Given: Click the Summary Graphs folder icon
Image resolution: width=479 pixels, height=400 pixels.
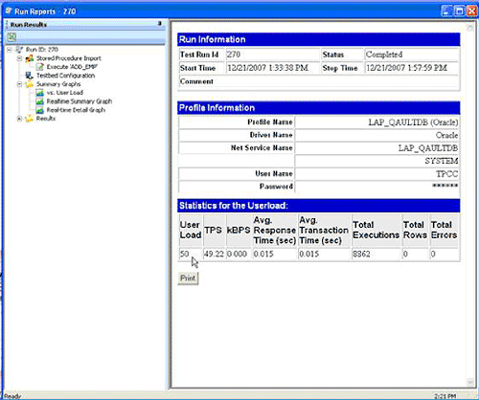Looking at the screenshot, I should coord(30,84).
